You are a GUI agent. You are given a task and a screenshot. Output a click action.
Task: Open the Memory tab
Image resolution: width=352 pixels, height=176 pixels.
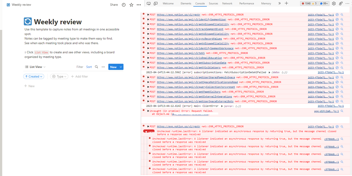click(x=266, y=4)
